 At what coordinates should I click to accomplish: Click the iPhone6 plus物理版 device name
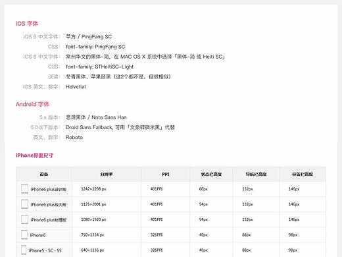pyautogui.click(x=49, y=220)
